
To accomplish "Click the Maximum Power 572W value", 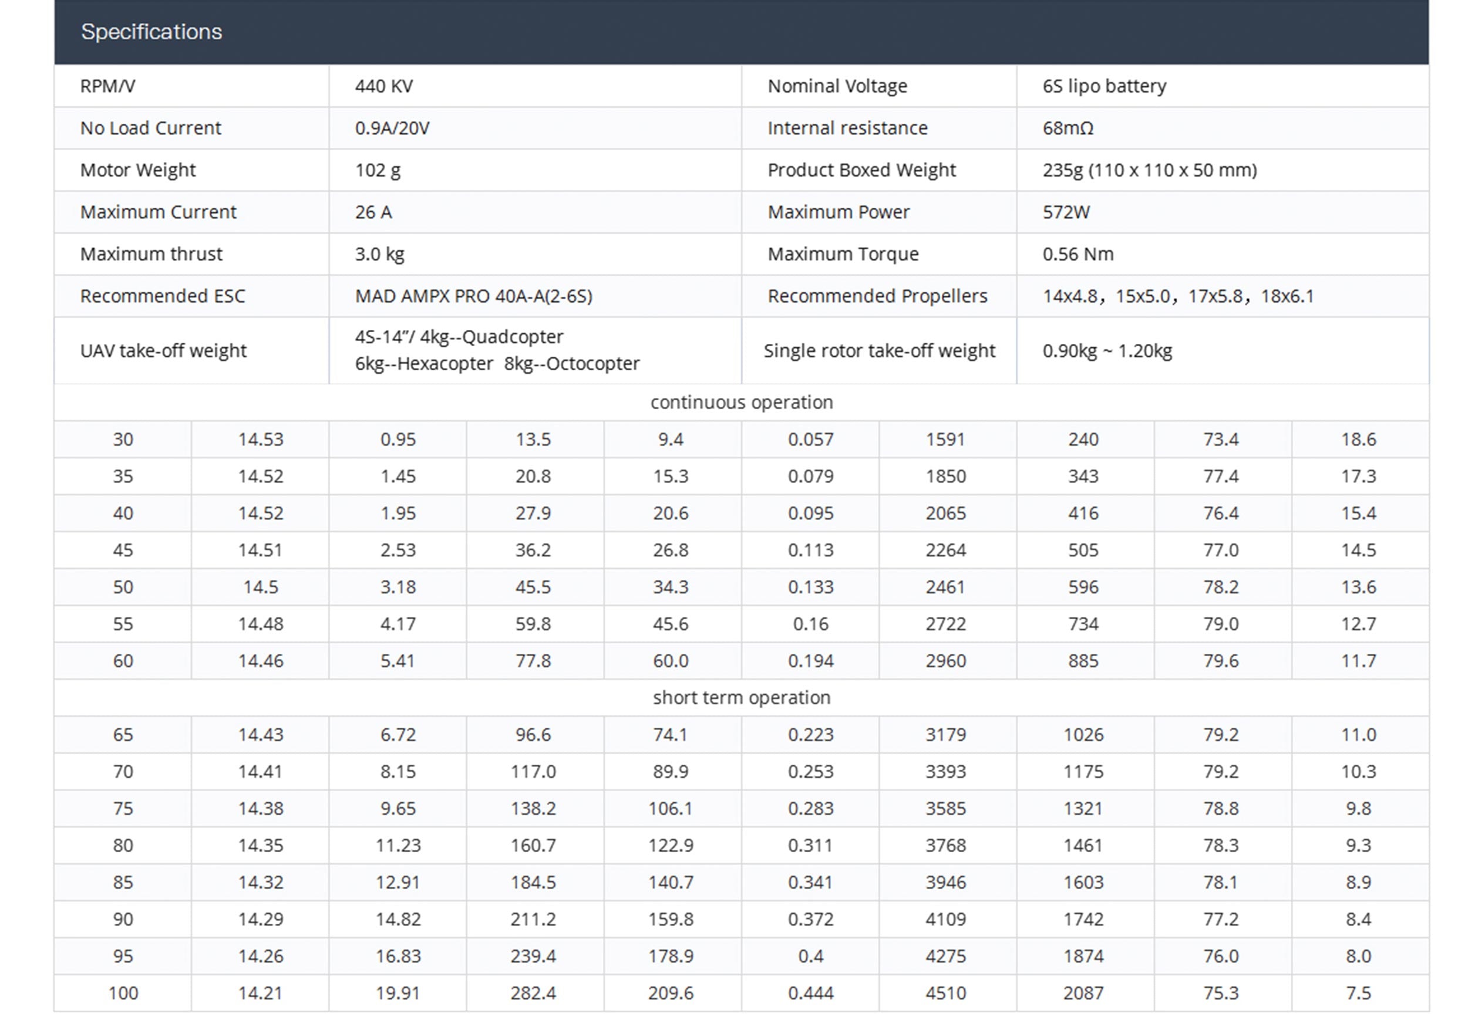I will coord(1066,212).
